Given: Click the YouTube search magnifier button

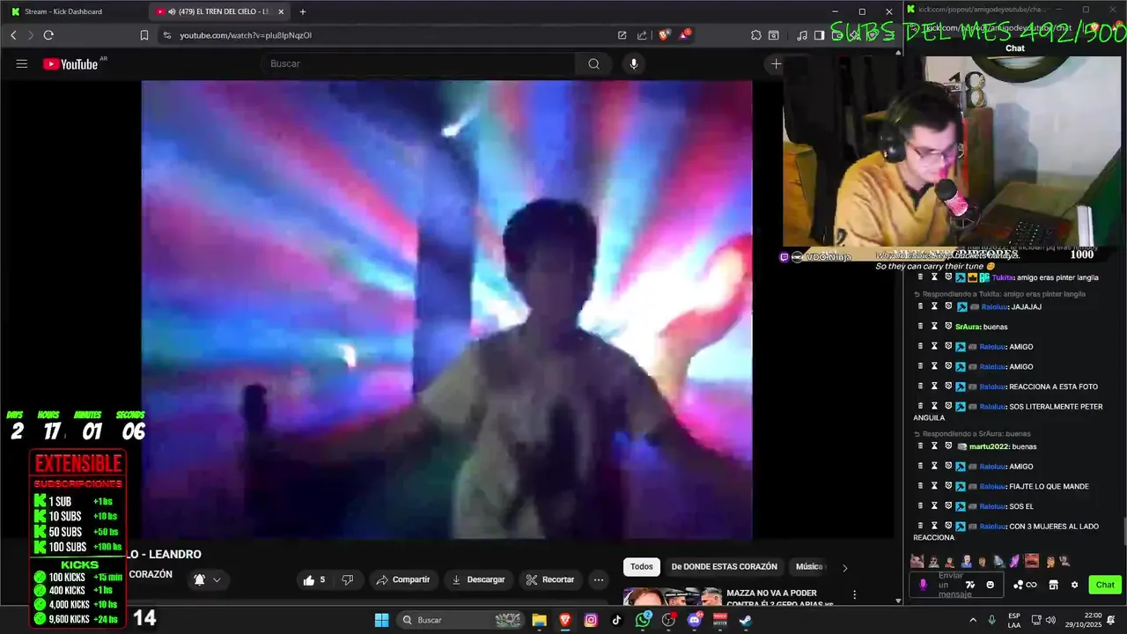Looking at the screenshot, I should coord(593,63).
